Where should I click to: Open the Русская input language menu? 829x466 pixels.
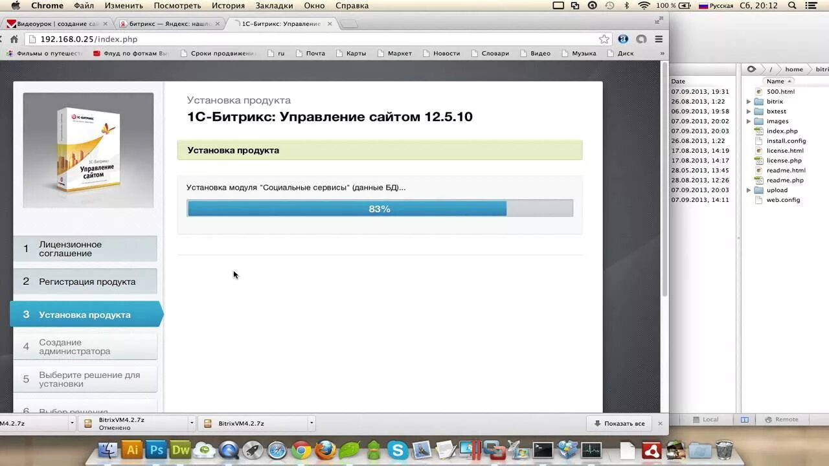716,5
